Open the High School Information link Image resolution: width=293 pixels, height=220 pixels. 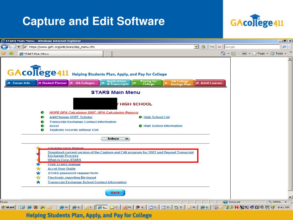163,126
